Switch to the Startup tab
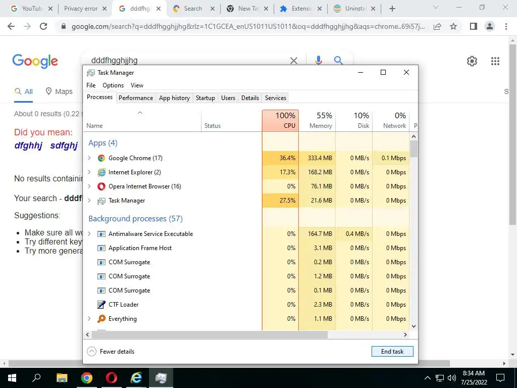 coord(205,98)
